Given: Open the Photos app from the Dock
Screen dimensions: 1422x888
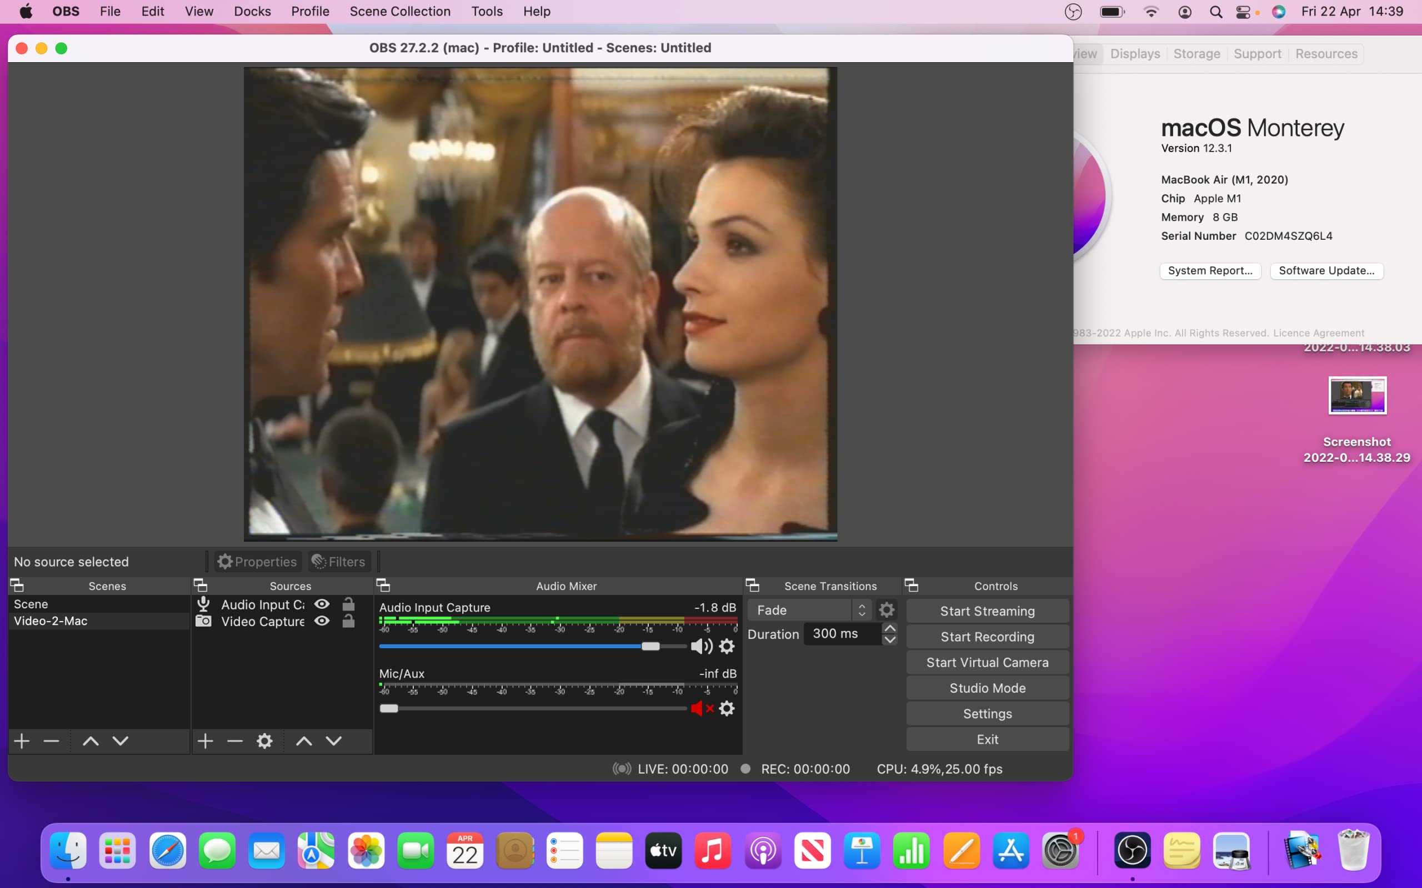Looking at the screenshot, I should 366,850.
